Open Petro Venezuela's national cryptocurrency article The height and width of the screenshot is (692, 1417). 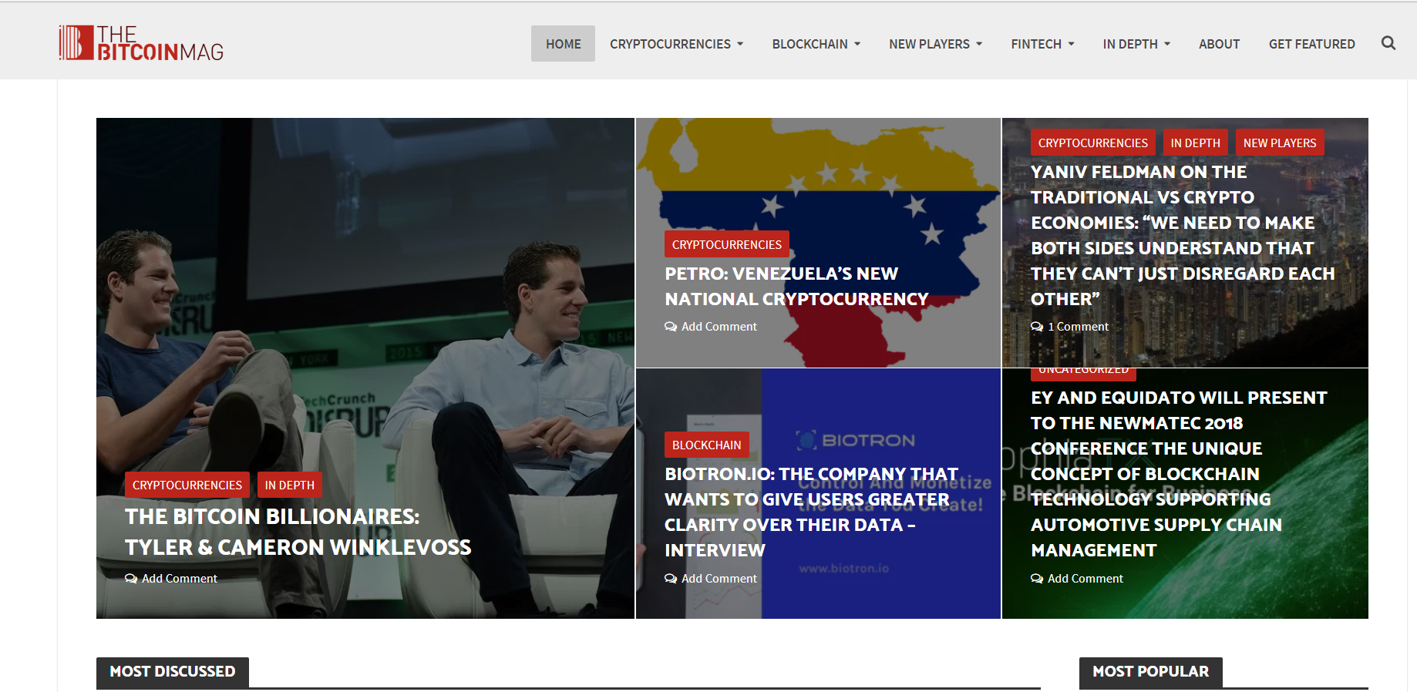(x=796, y=287)
